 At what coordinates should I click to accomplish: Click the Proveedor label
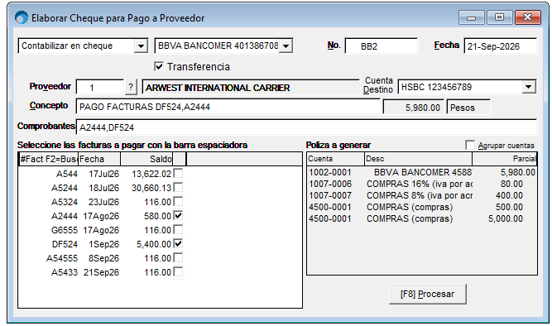(50, 87)
